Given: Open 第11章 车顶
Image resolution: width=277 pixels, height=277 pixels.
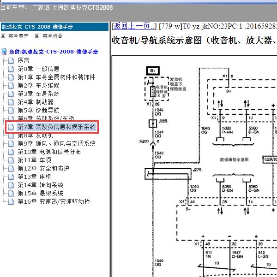Looking at the screenshot, I should tap(34, 160).
